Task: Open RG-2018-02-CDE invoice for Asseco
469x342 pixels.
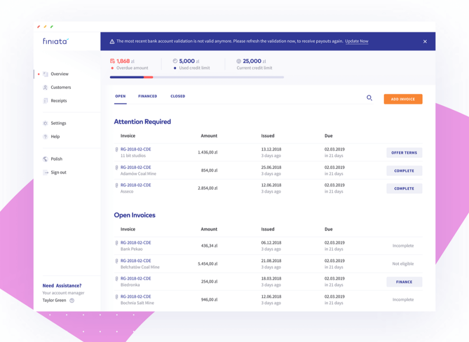Action: (x=136, y=185)
